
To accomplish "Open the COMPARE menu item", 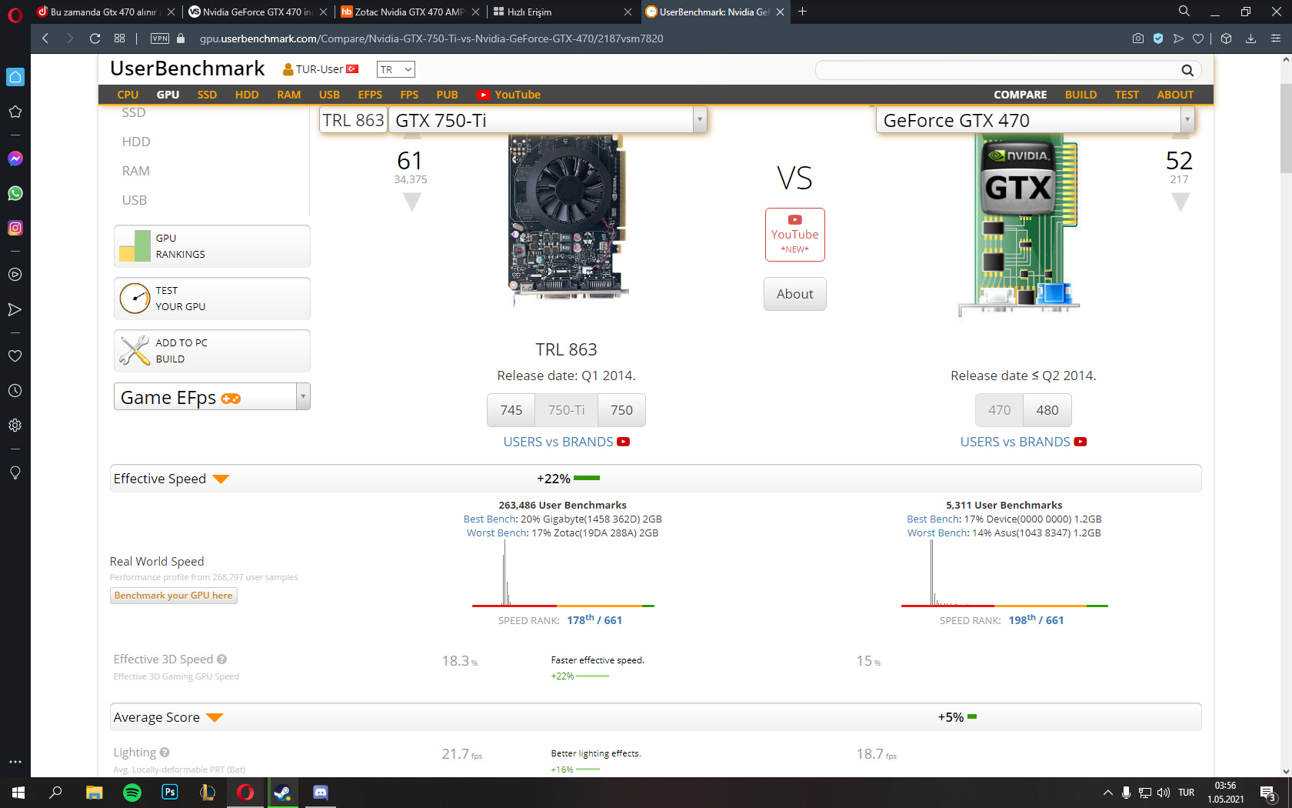I will point(1020,95).
